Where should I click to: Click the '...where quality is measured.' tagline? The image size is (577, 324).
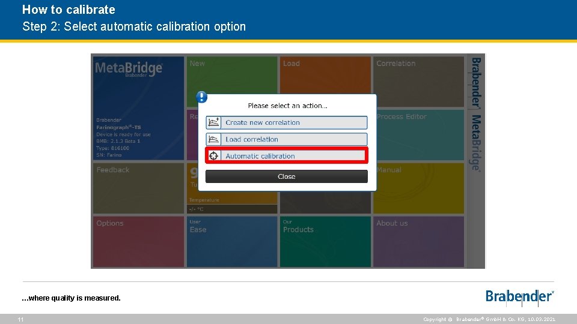click(x=71, y=298)
